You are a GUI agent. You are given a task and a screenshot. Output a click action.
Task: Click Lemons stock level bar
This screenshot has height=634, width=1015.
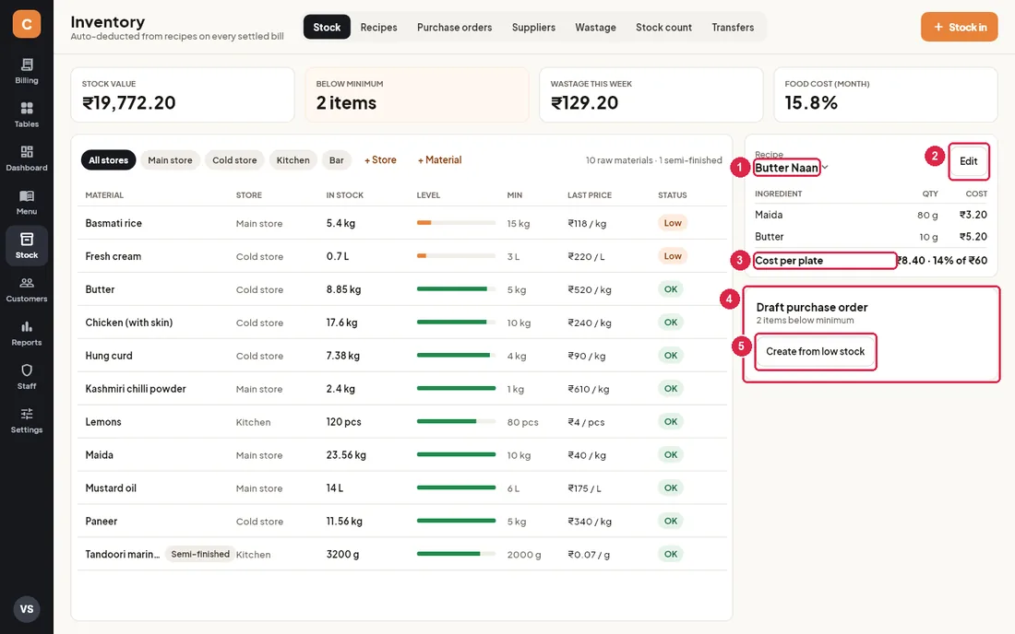click(x=456, y=421)
